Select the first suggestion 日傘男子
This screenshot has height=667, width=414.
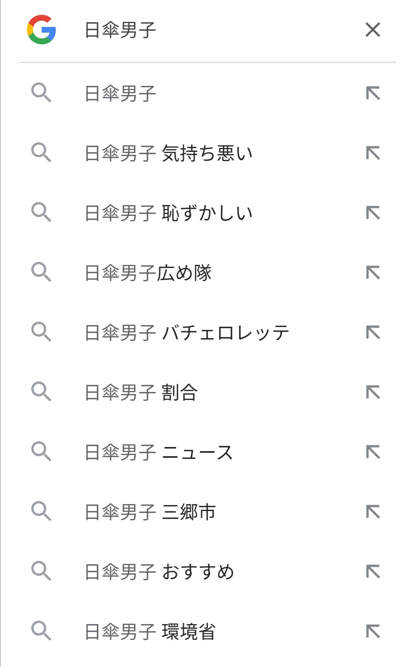tap(120, 94)
